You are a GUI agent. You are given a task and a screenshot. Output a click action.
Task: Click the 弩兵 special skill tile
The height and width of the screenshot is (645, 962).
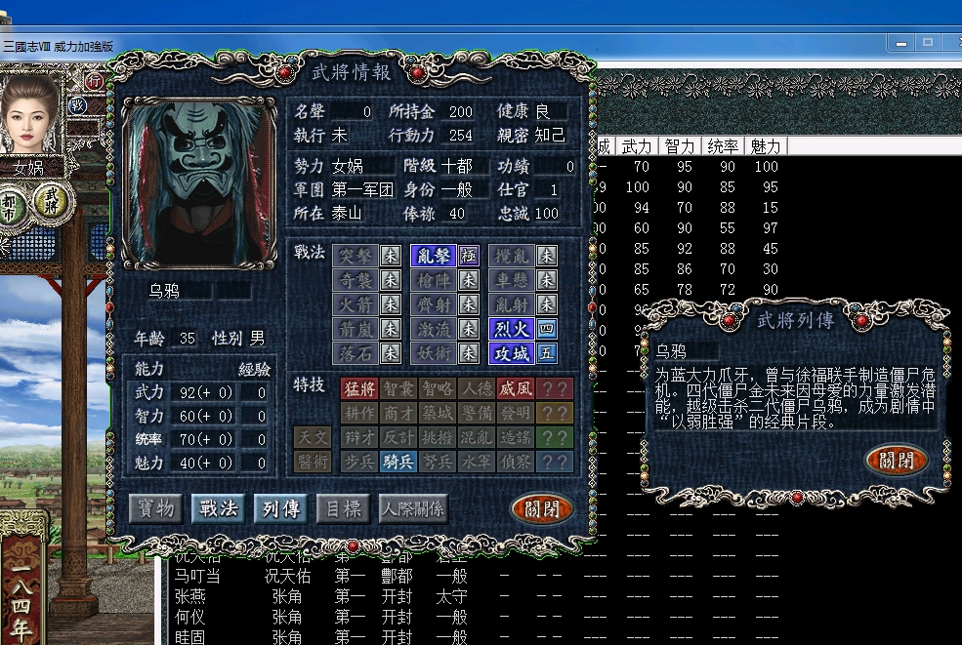438,462
